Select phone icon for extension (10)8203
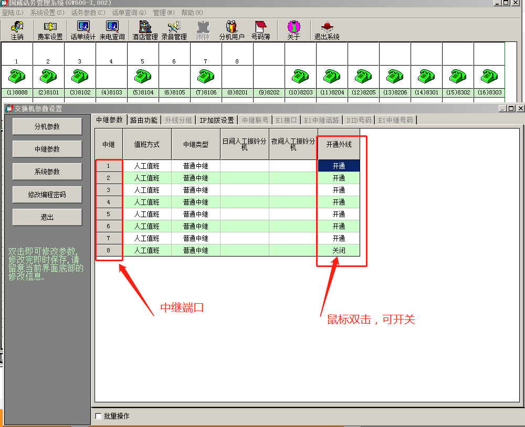 coord(300,76)
